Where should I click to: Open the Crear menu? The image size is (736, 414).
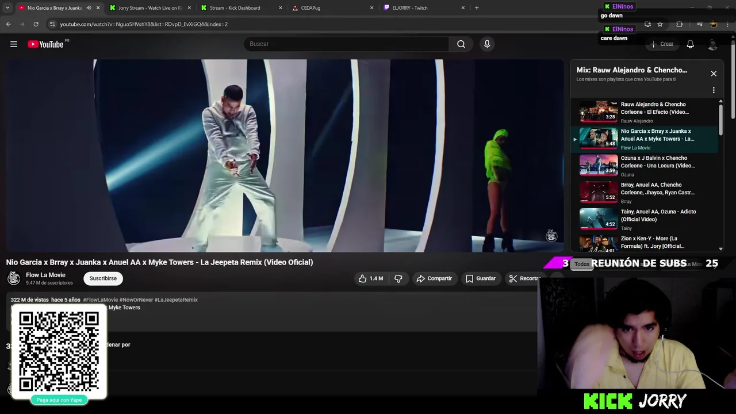(662, 44)
